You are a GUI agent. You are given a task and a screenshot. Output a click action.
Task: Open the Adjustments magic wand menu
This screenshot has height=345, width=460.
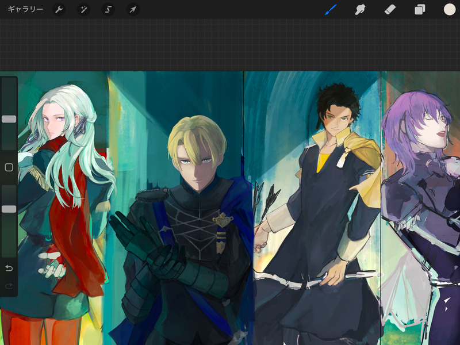(83, 10)
